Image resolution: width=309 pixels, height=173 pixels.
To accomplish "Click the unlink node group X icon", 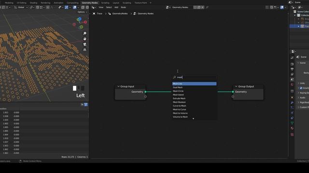I will (202, 7).
